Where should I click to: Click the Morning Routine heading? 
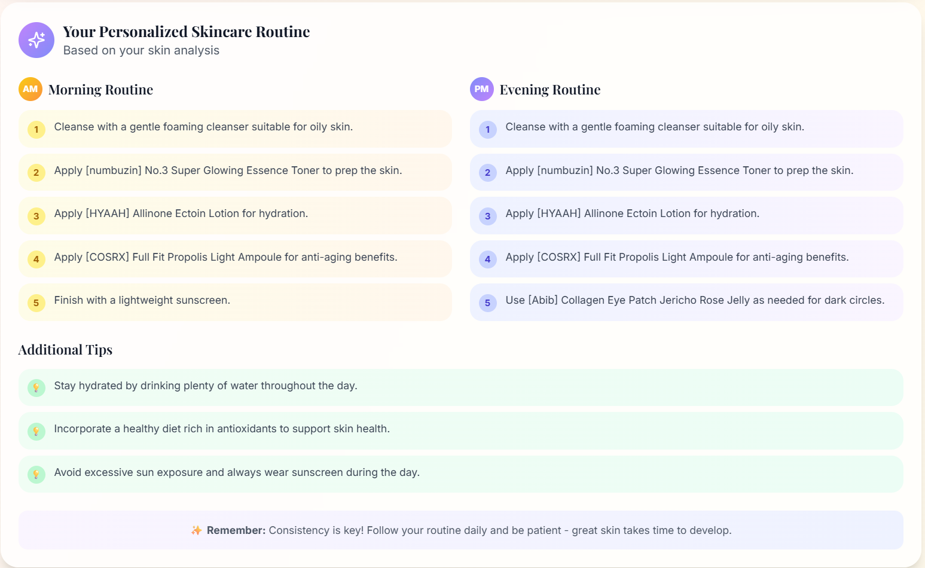(x=100, y=89)
